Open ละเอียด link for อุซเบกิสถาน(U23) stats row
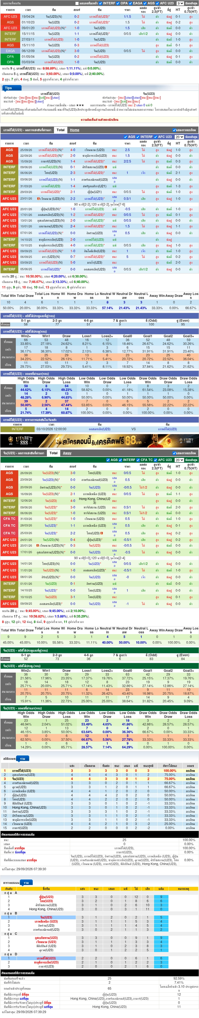Viewport: 199px width, 1018px height. click(190, 775)
